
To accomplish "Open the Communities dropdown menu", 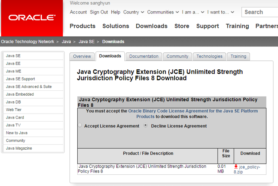I will click(163, 12).
